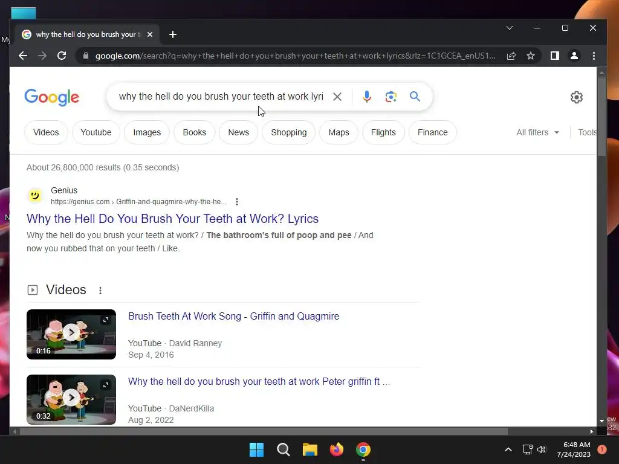619x464 pixels.
Task: Expand the All filters dropdown
Action: 537,132
